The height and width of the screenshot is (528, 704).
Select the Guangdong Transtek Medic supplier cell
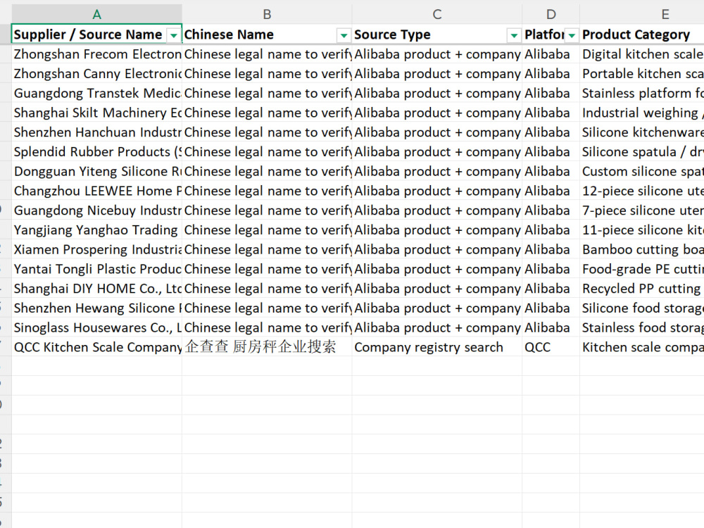97,94
